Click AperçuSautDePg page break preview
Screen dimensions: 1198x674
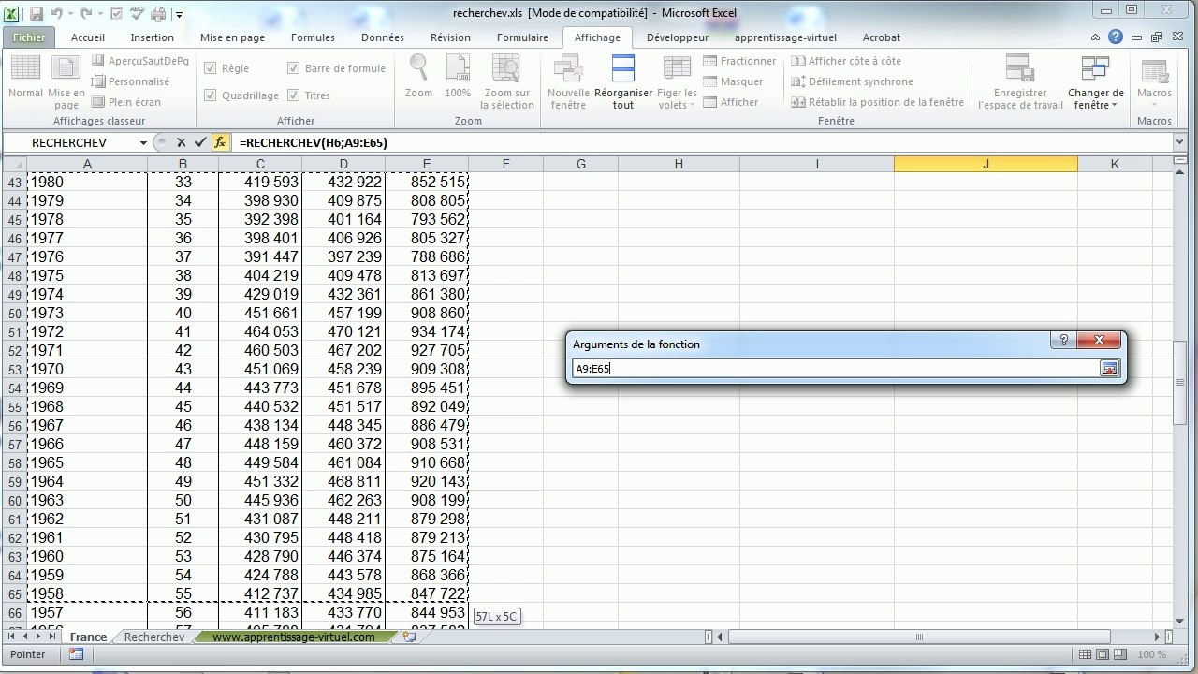140,61
